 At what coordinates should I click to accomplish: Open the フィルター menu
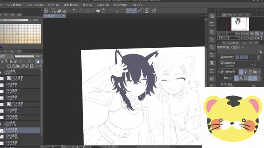click(102, 5)
